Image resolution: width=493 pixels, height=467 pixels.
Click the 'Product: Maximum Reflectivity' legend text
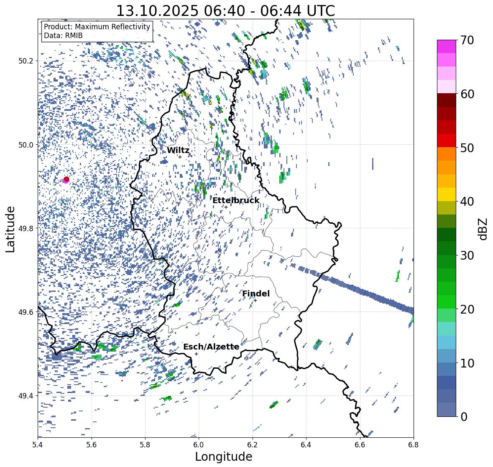97,27
